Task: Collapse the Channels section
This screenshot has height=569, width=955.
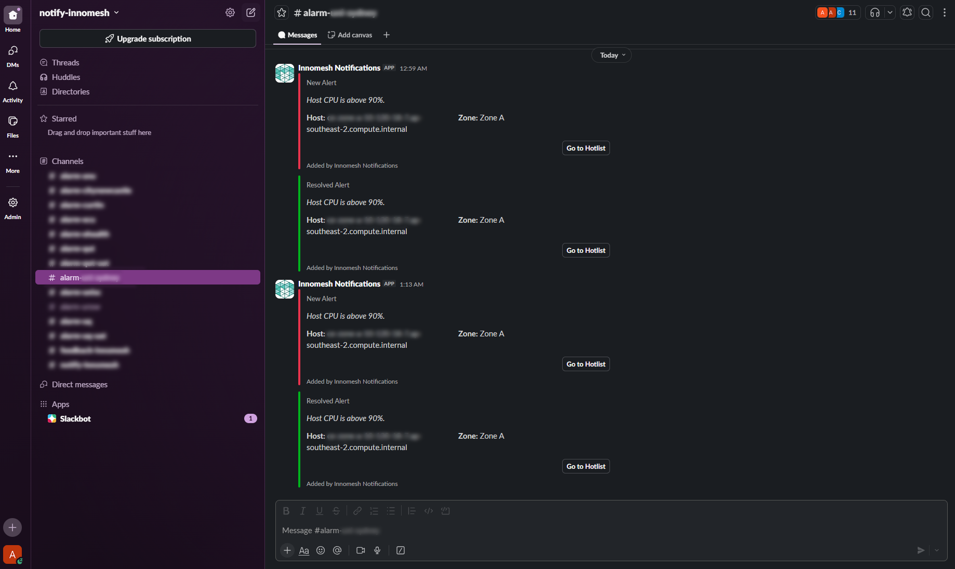Action: tap(67, 161)
